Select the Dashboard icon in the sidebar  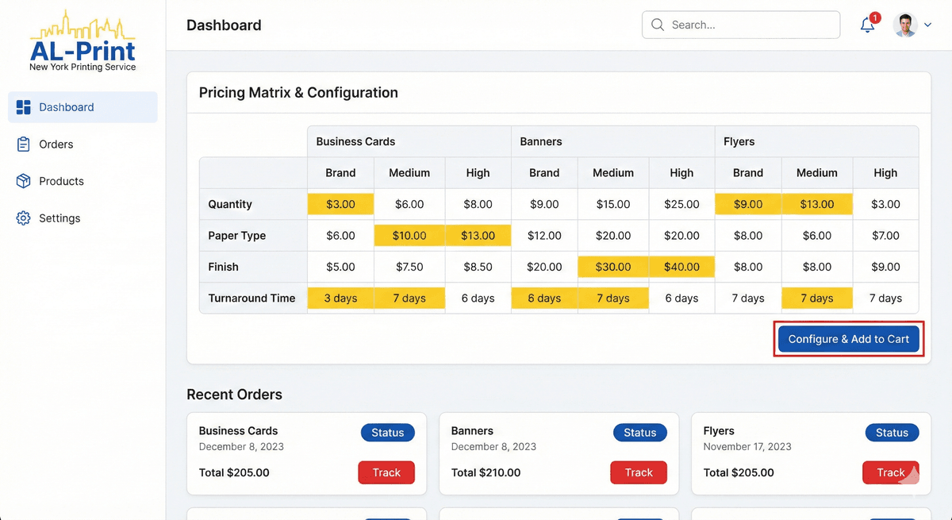pyautogui.click(x=25, y=106)
